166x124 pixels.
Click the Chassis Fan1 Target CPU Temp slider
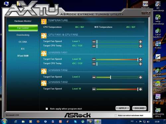(117, 64)
